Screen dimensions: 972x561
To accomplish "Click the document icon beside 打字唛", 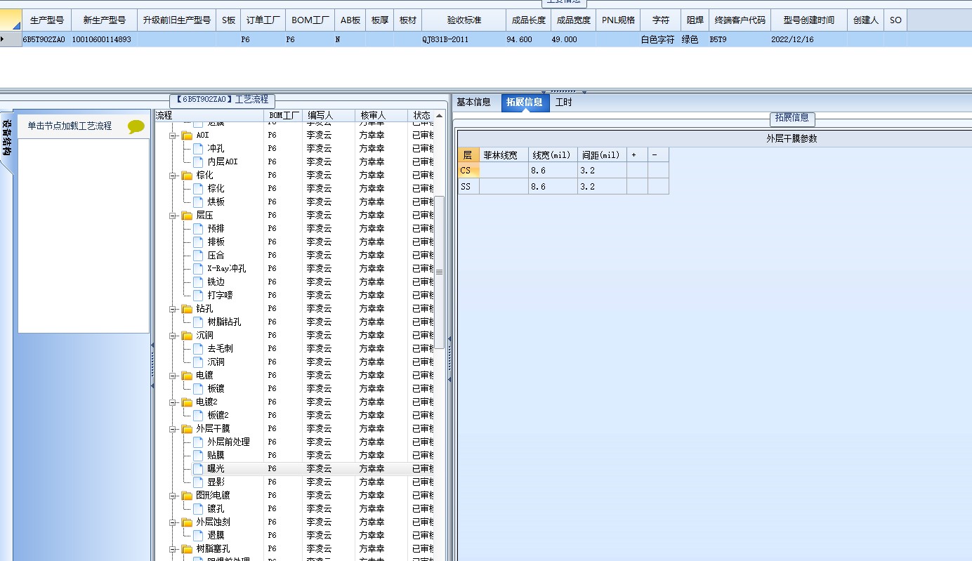I will (x=198, y=295).
